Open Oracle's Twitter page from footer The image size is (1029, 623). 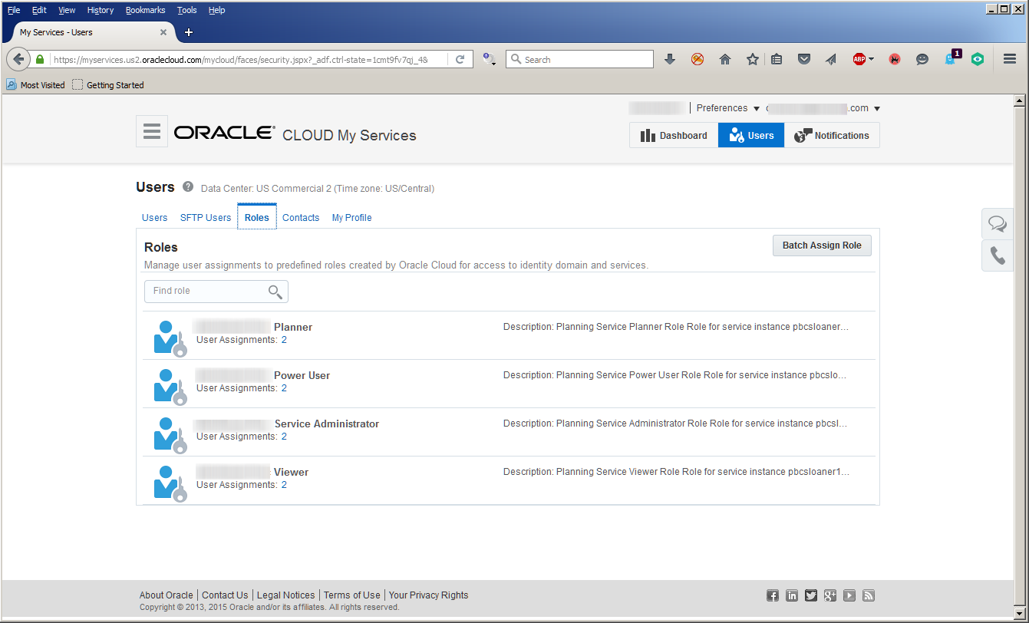(811, 595)
